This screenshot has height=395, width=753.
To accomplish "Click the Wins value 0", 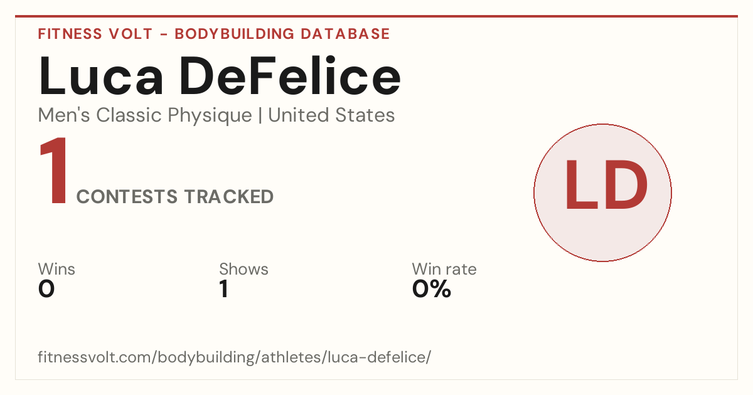I will pyautogui.click(x=46, y=289).
